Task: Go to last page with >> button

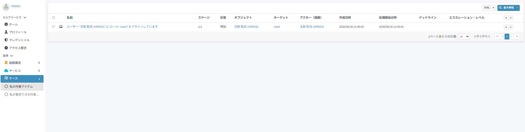Action: pos(517,36)
